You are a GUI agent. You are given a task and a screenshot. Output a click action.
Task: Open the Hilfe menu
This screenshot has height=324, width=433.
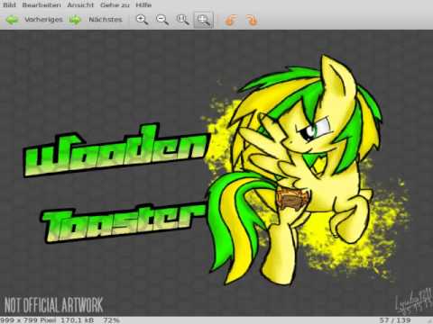[x=143, y=5]
